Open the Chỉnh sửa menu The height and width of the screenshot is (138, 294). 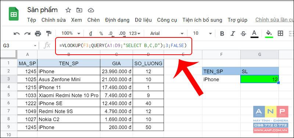point(54,20)
